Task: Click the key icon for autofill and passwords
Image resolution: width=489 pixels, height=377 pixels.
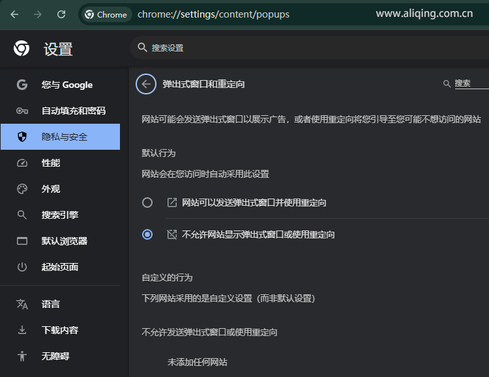Action: click(x=22, y=111)
